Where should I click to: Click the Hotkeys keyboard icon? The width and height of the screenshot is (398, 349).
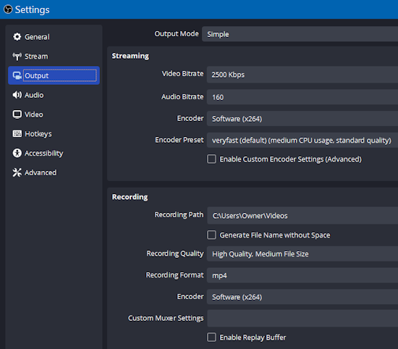coord(17,134)
